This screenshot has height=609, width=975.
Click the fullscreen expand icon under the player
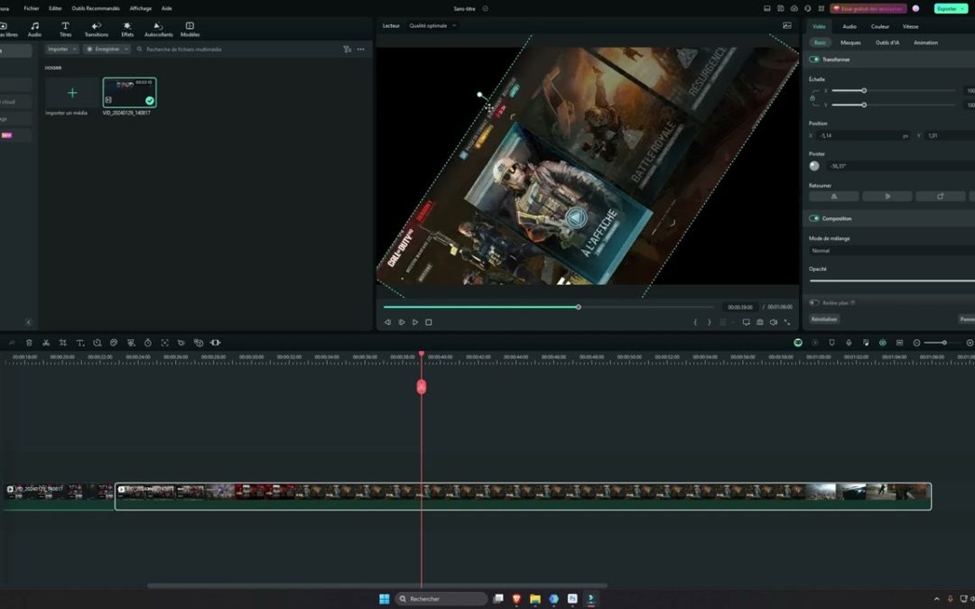(x=787, y=322)
